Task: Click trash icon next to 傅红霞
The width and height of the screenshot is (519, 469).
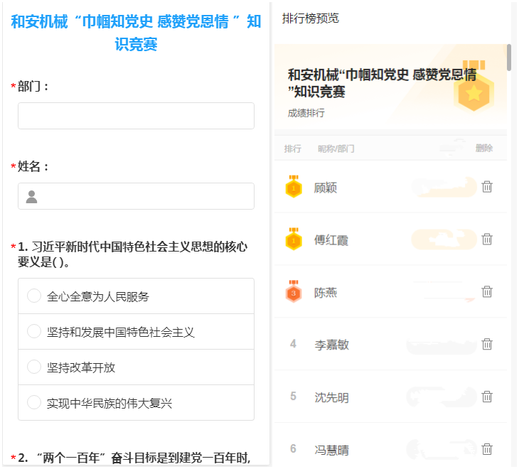Action: (487, 239)
